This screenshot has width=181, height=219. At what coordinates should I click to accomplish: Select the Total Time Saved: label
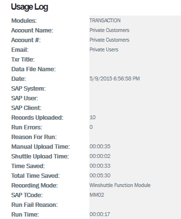click(35, 176)
